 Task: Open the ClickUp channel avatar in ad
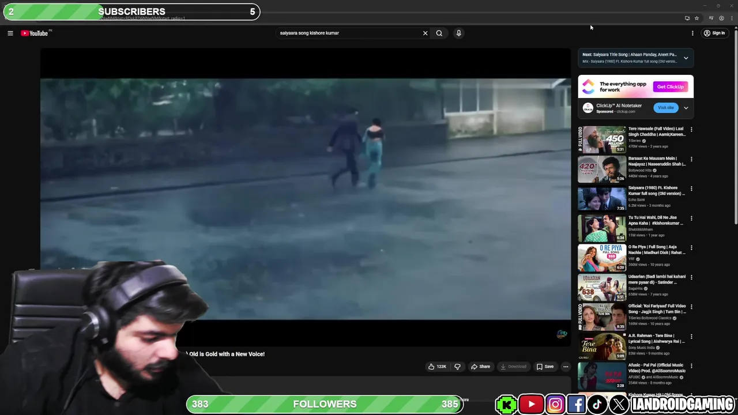tap(588, 108)
